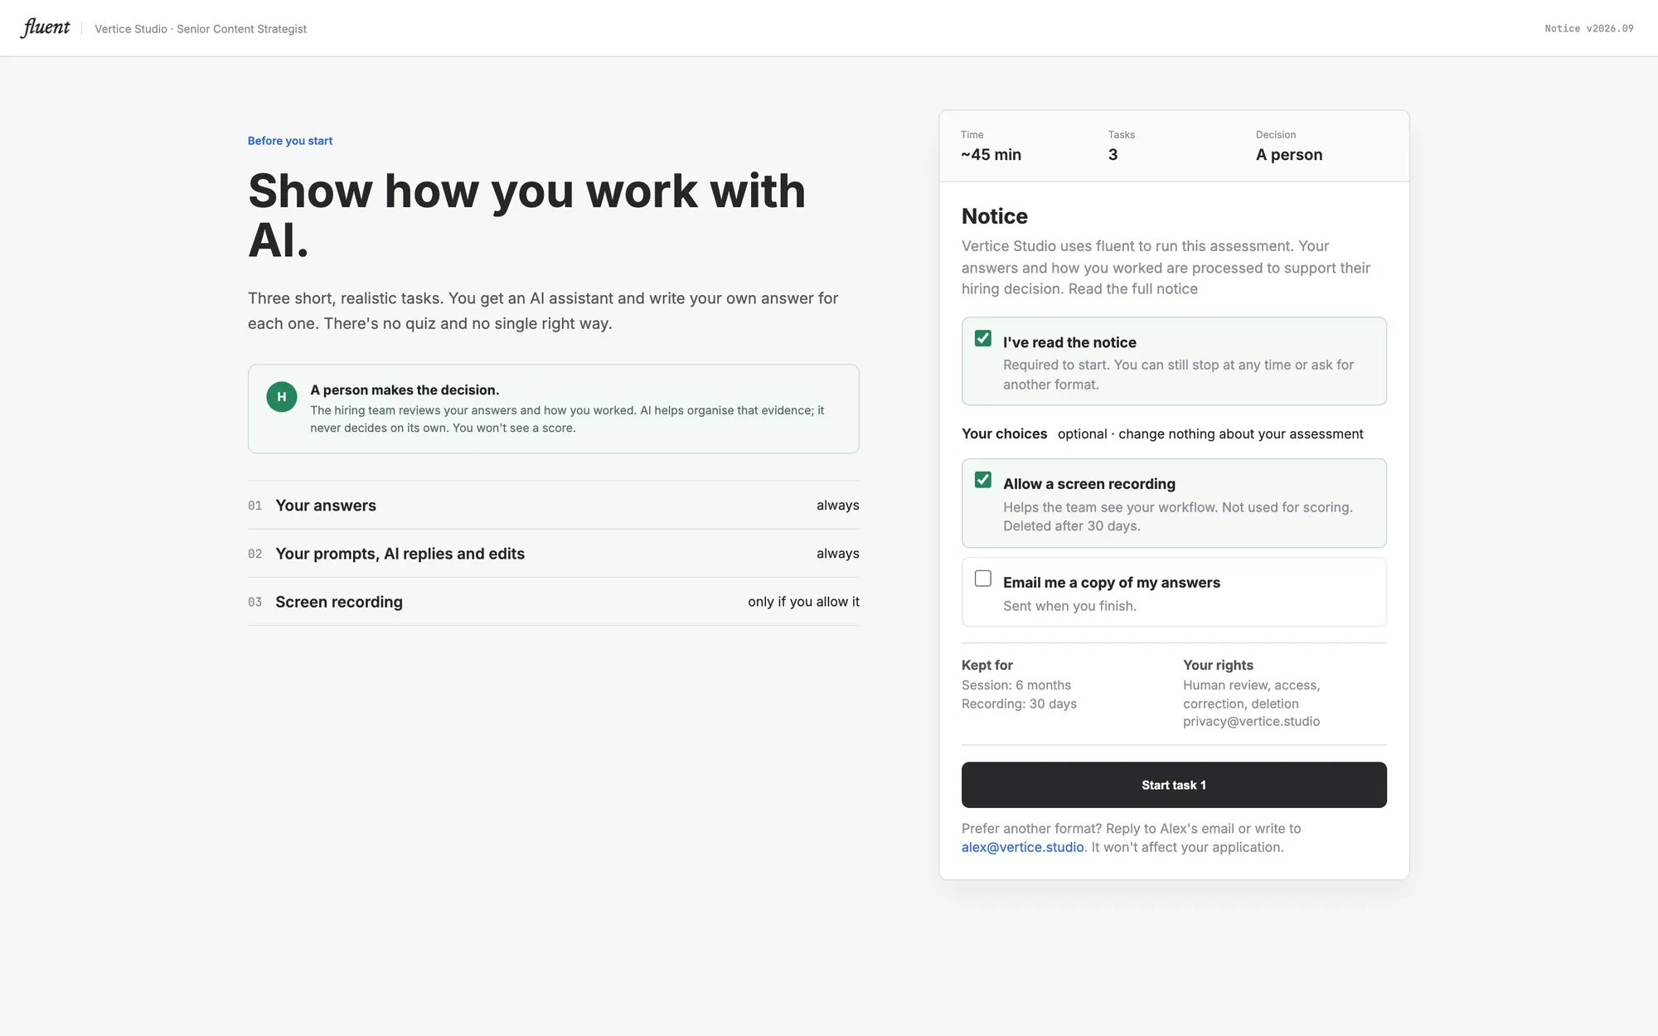Screen dimensions: 1658x1036
Task: Select Your prompts, AI replies and edits row
Action: tap(554, 554)
